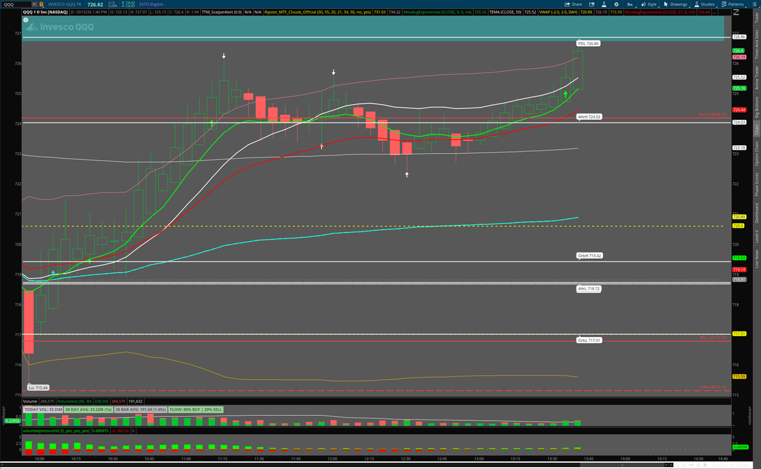Viewport: 761px width, 469px height.
Task: Click the 4HrH 724.03 level bubble
Action: coord(589,117)
